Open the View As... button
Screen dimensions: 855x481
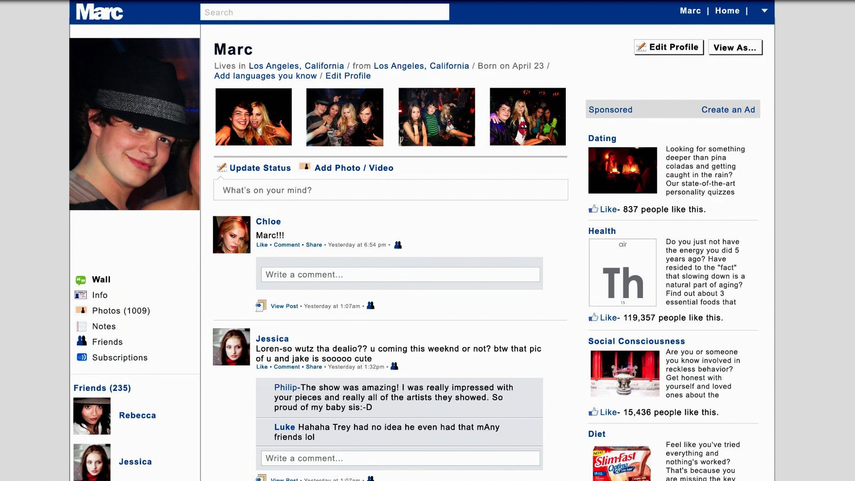735,47
